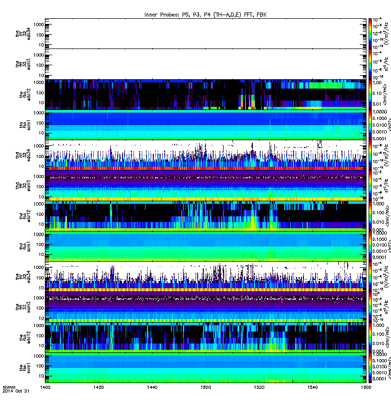Viewport: 391px width, 417px height.
Task: Click the 10 tick label of thd fbk edc12
Action: click(41, 224)
